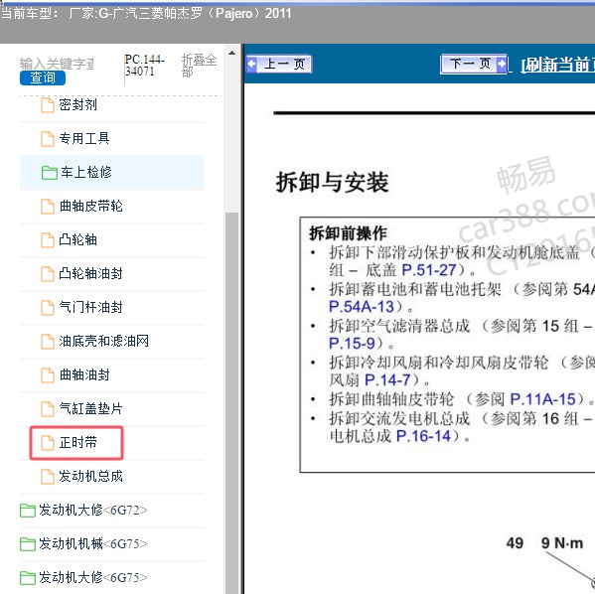Click the folder icon beside 发动机大修<6G75>
This screenshot has width=595, height=594.
(28, 578)
